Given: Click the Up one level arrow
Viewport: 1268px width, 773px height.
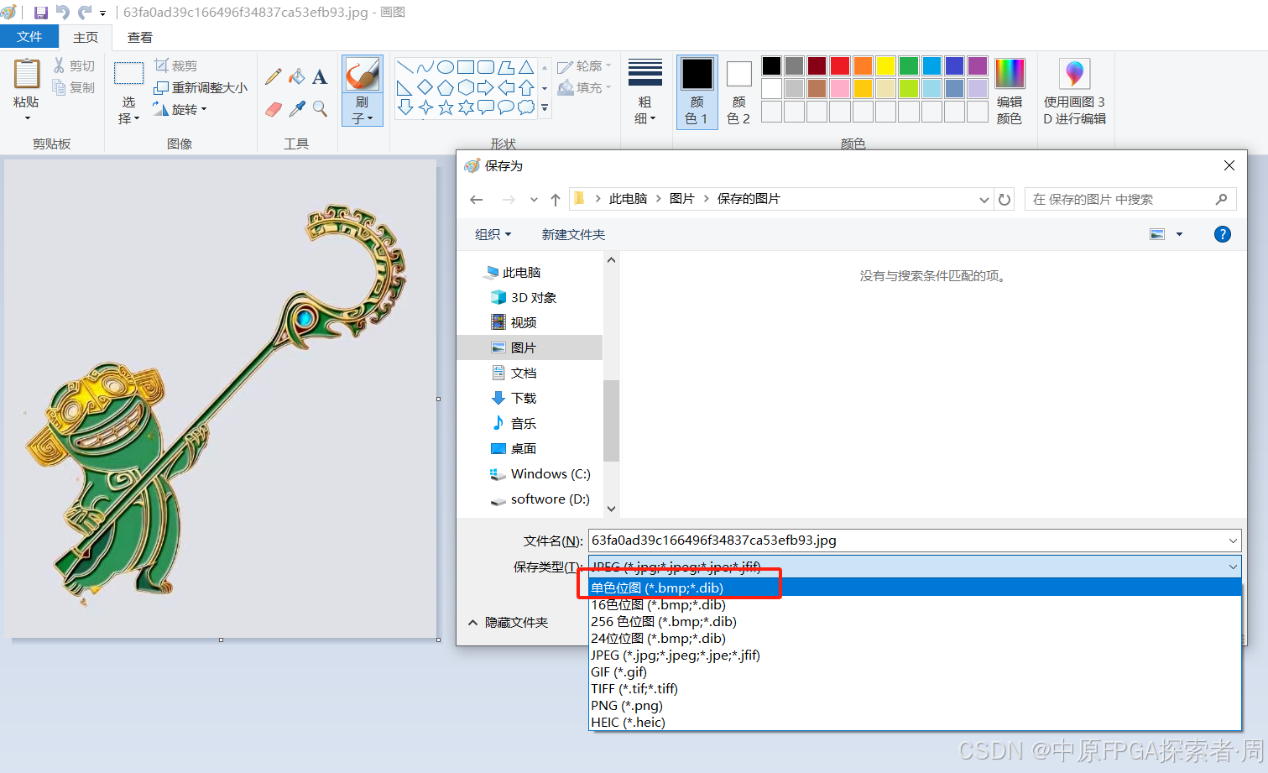Looking at the screenshot, I should [556, 200].
